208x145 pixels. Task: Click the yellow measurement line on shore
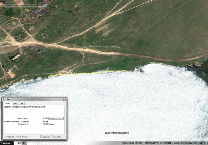pos(88,73)
